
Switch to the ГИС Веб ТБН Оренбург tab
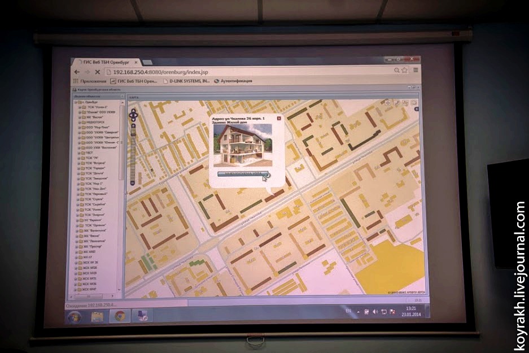click(105, 62)
